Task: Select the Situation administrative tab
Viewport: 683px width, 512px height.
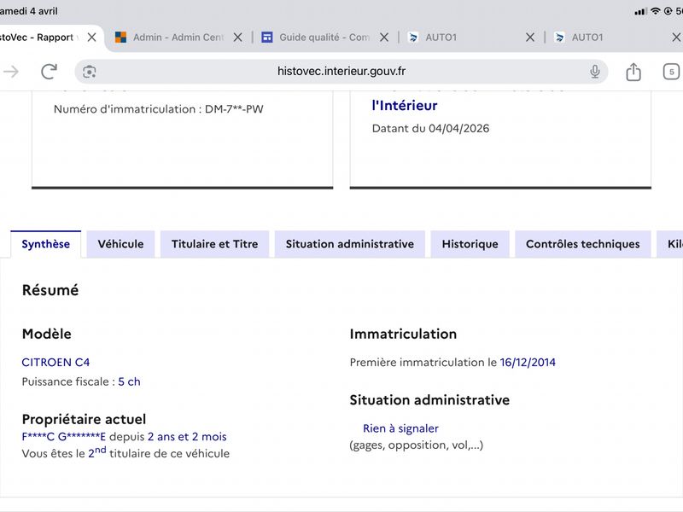Action: click(349, 244)
